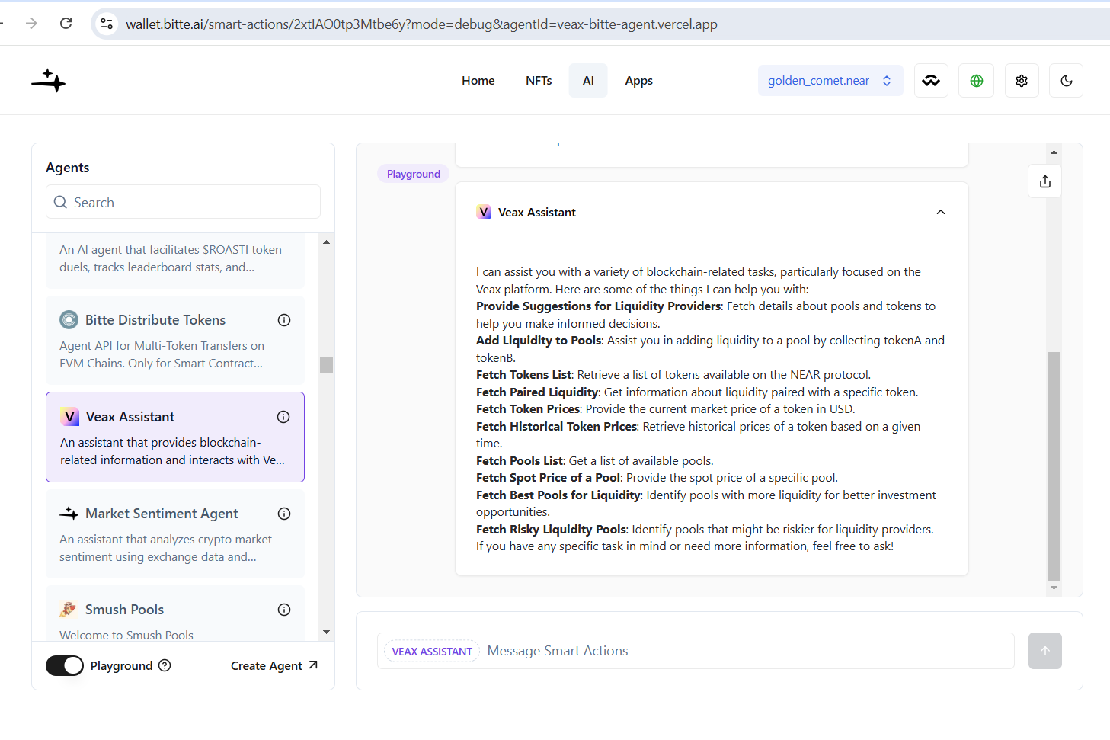Click the Bitte sparkle logo

click(49, 80)
